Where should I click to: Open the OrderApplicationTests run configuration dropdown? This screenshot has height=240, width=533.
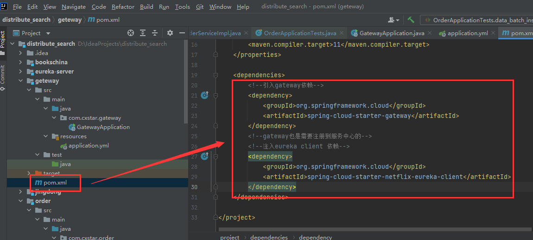tap(476, 20)
